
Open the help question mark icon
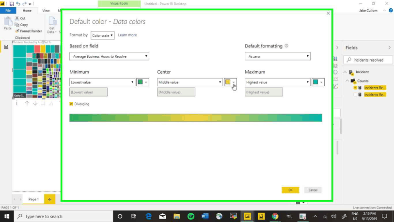391,10
